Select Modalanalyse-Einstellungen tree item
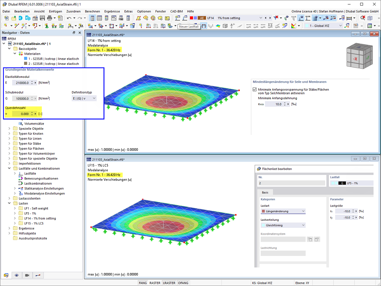The width and height of the screenshot is (381, 286). (44, 194)
